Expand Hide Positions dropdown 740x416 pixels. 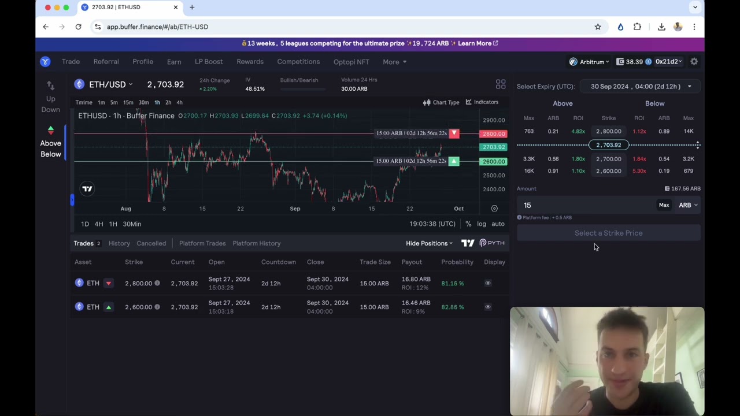pos(429,243)
